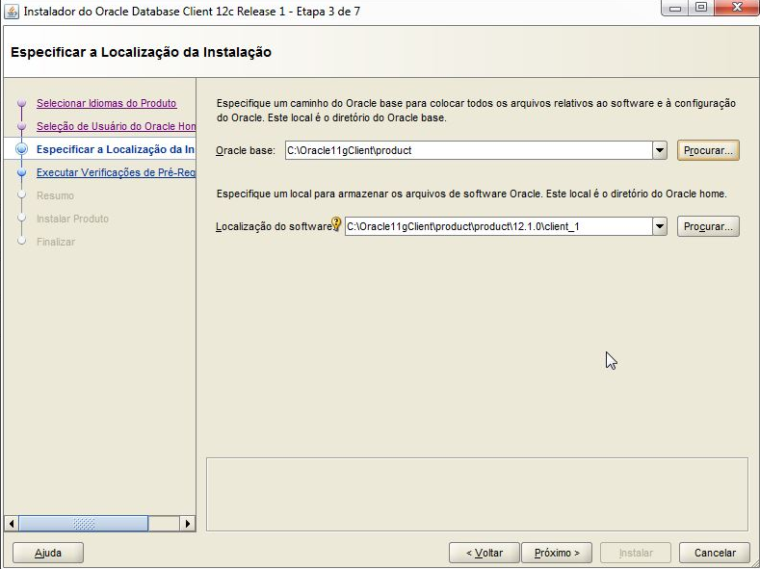Click the Voltar back button
Viewport: 760px width, 569px height.
pyautogui.click(x=485, y=553)
